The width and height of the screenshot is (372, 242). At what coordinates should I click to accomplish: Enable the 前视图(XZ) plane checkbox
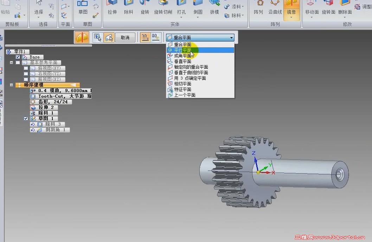pyautogui.click(x=26, y=79)
